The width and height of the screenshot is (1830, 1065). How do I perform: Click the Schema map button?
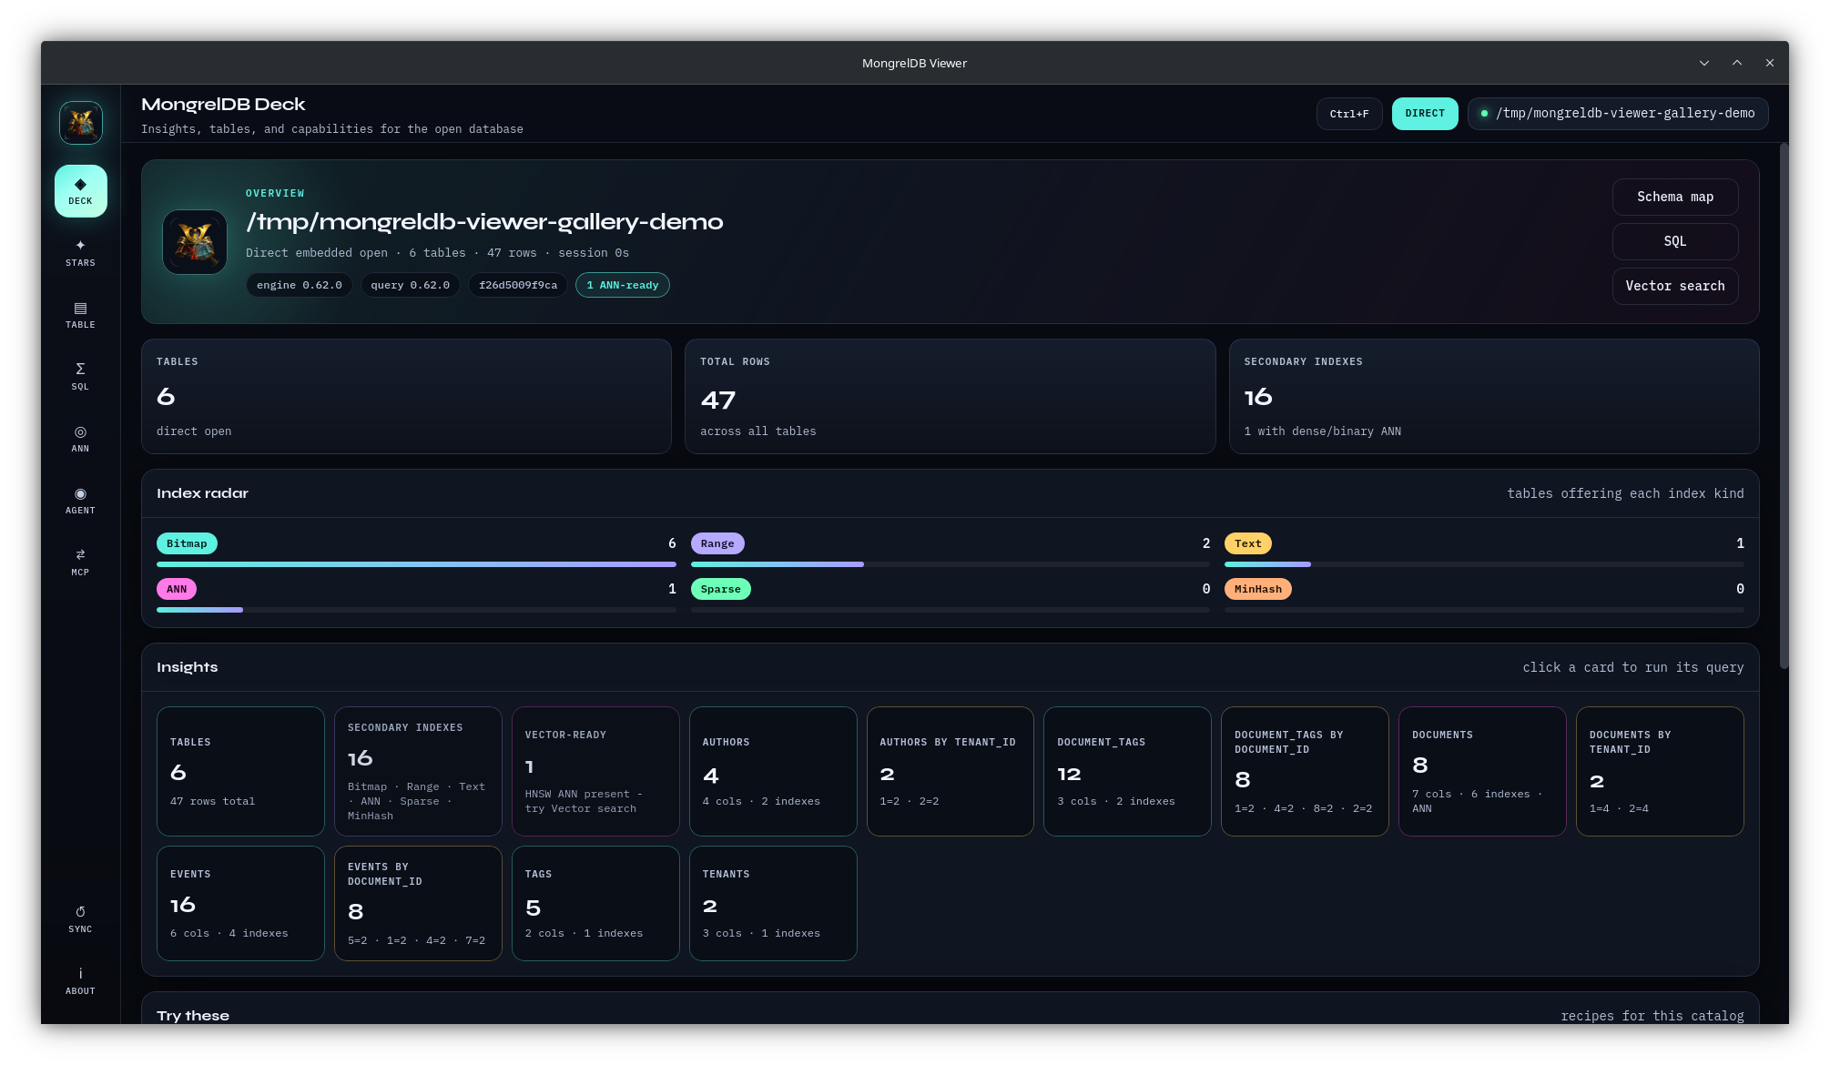coord(1675,197)
